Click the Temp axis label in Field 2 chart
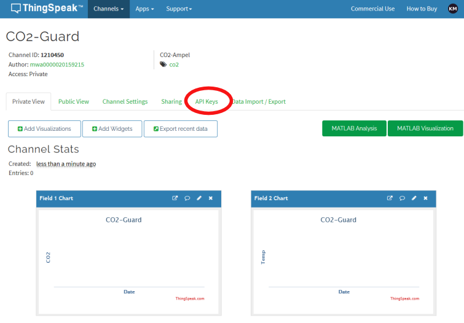Screen dimensions: 464x323 [263, 257]
